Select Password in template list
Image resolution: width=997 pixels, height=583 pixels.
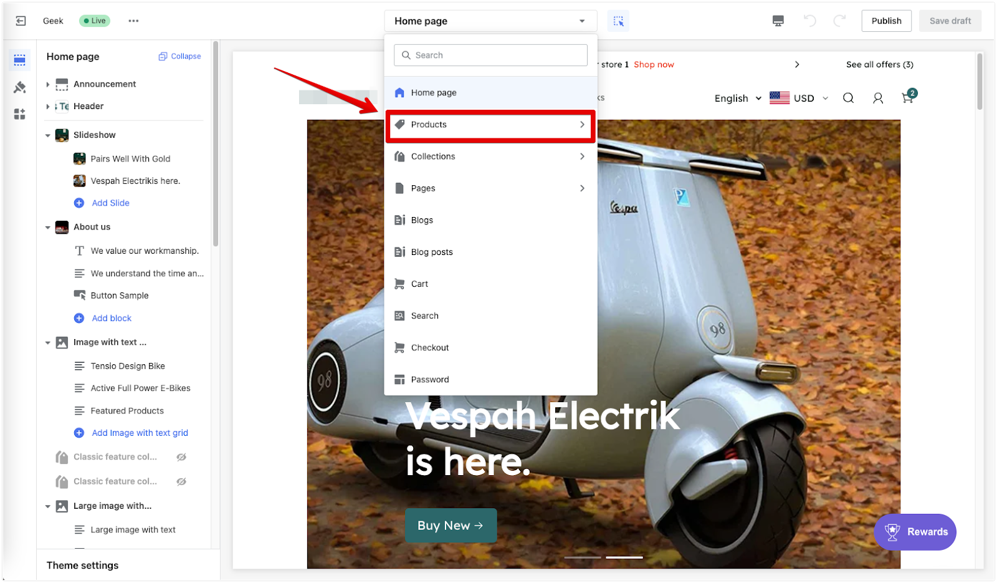tap(490, 379)
